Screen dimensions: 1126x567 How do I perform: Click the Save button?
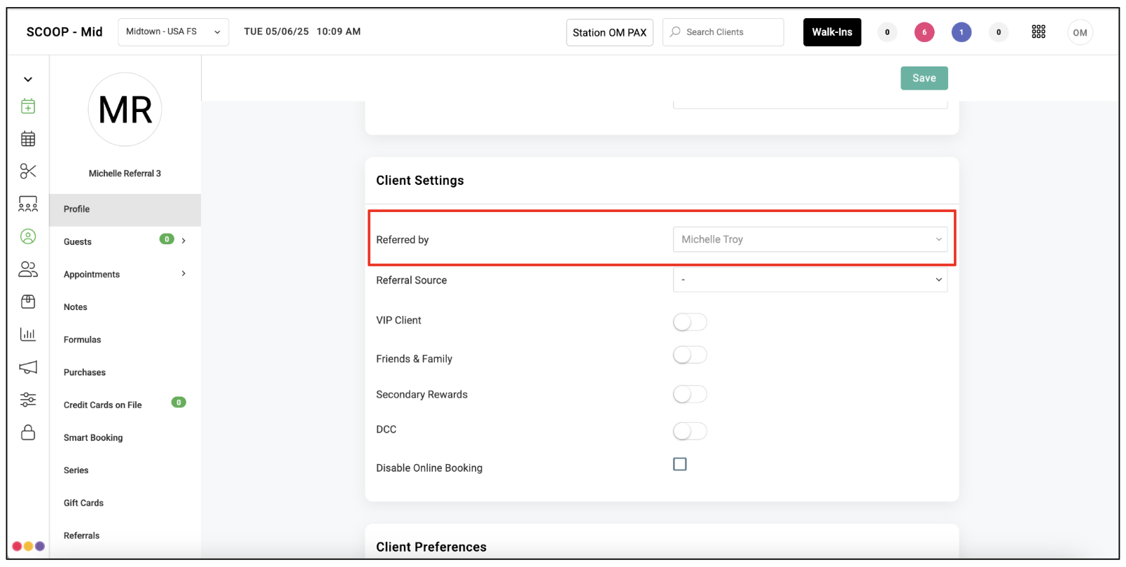click(924, 78)
